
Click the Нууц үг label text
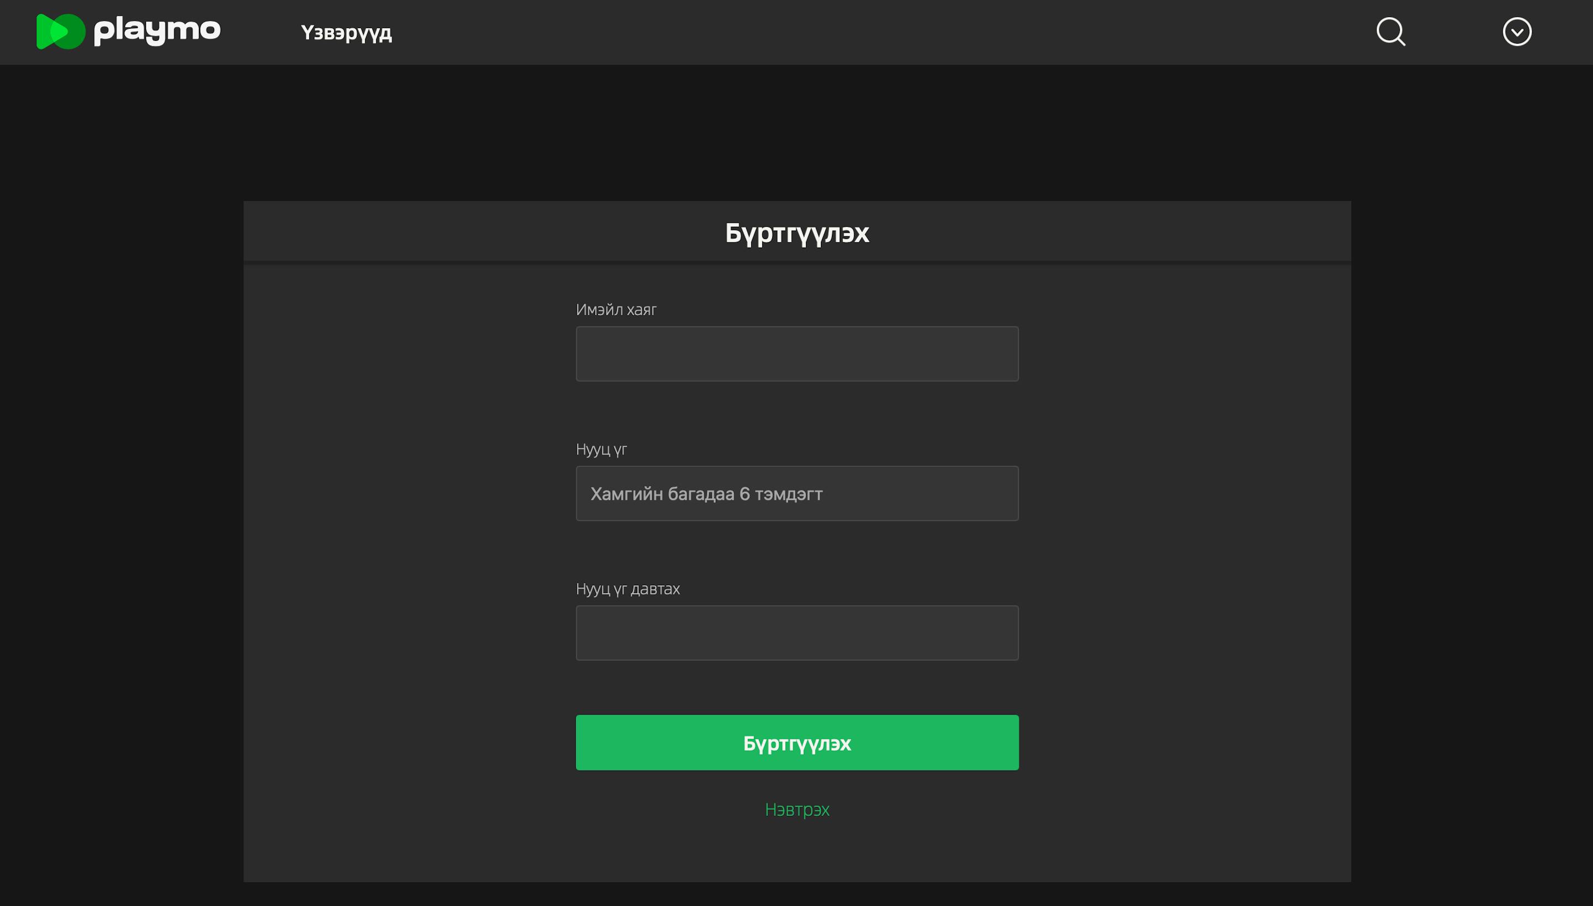pyautogui.click(x=601, y=449)
